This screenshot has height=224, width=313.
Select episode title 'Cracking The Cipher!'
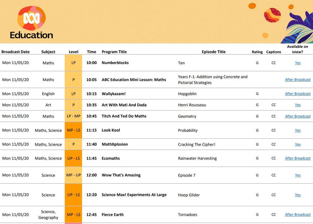point(197,144)
